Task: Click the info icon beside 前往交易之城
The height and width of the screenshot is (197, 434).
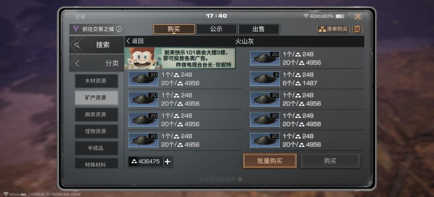Action: [119, 29]
